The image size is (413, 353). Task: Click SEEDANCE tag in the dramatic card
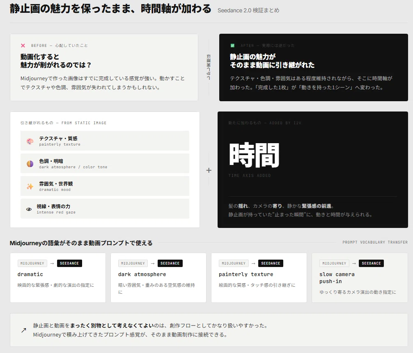pyautogui.click(x=69, y=263)
